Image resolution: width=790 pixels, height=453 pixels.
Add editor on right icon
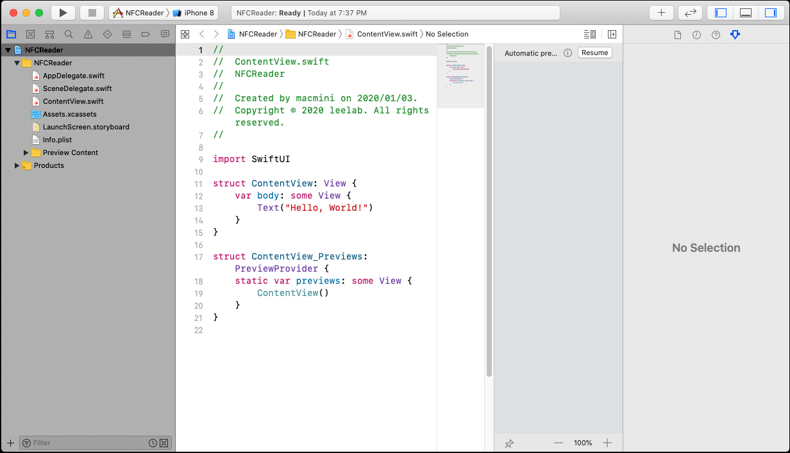point(612,34)
